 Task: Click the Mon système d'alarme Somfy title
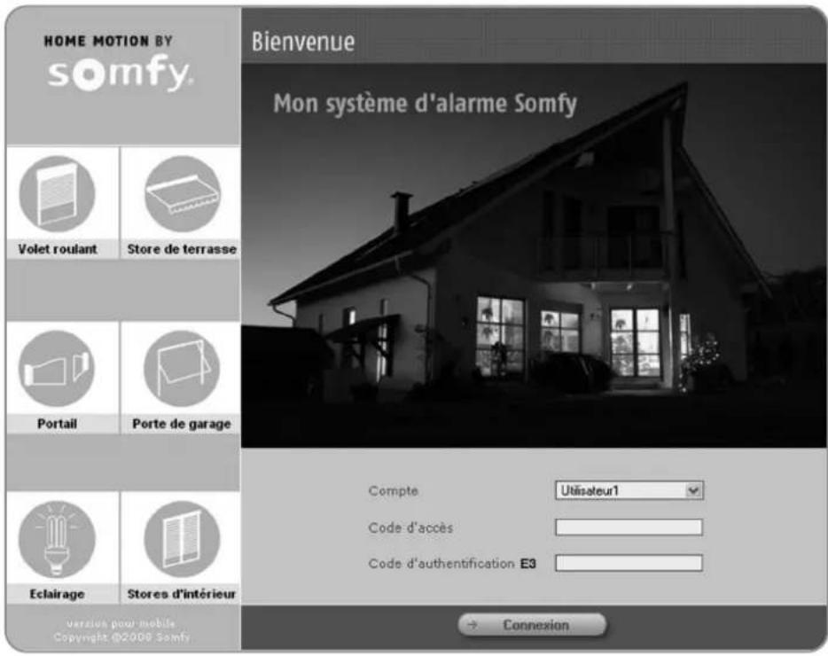coord(426,104)
